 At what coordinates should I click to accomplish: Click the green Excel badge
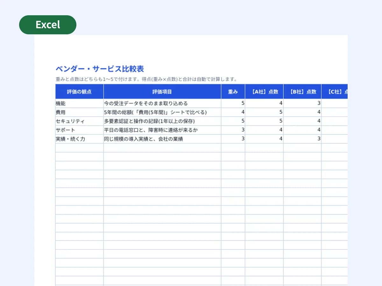click(48, 25)
